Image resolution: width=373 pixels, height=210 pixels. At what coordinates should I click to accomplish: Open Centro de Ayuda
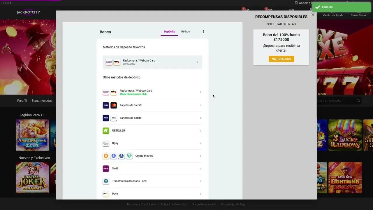[333, 15]
